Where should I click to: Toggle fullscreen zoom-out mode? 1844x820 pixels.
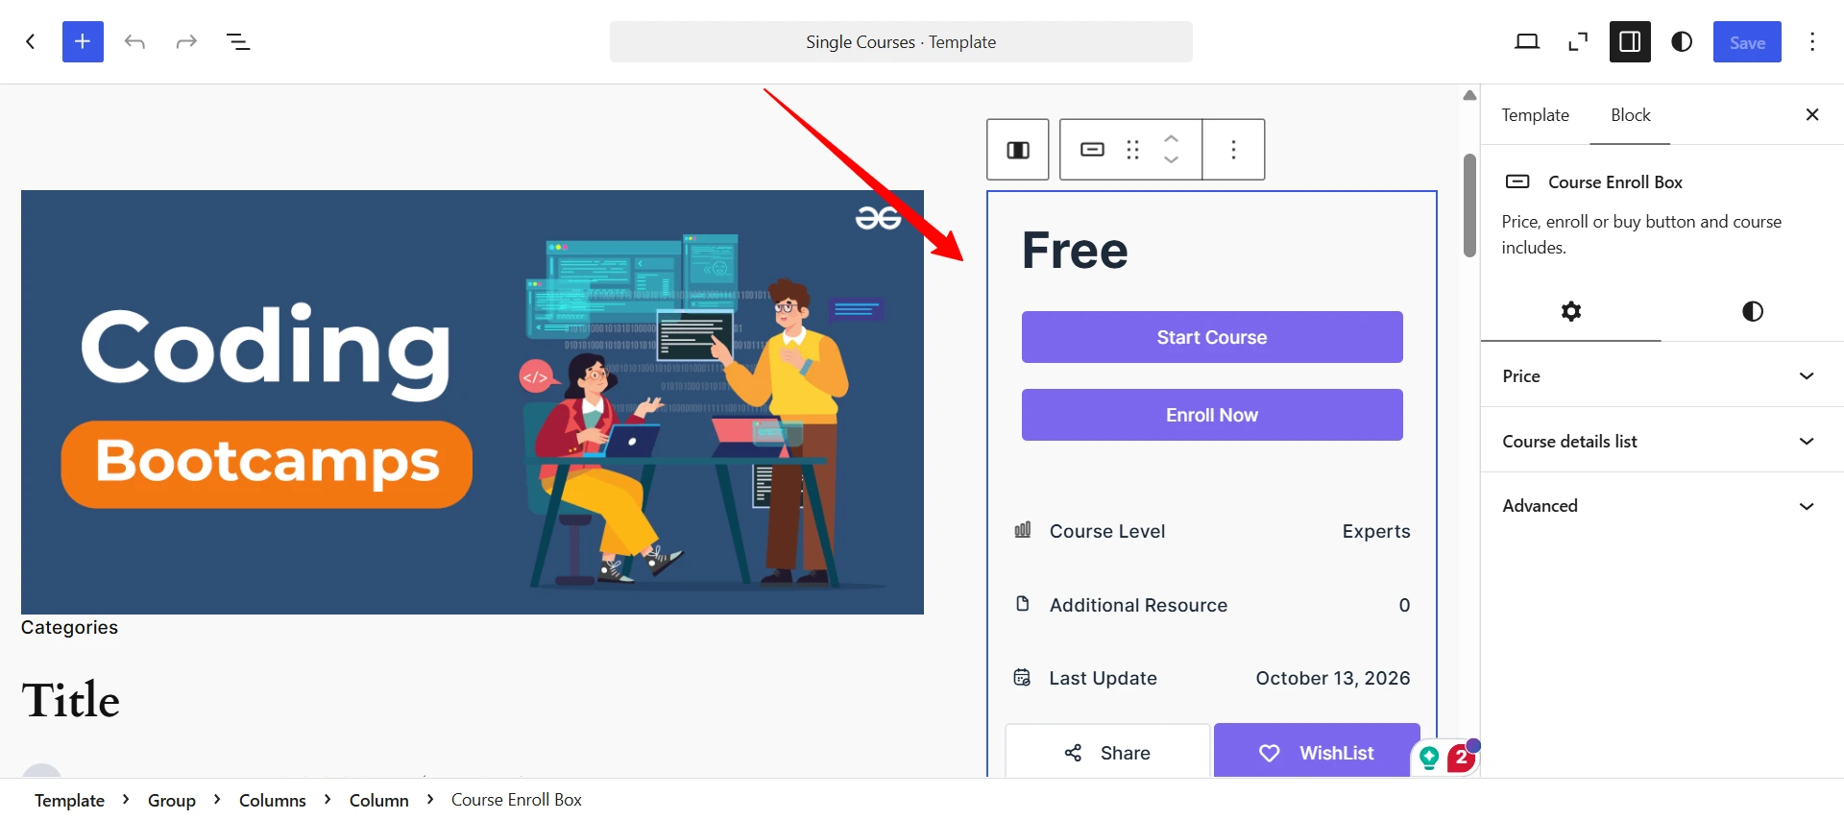pos(1578,41)
